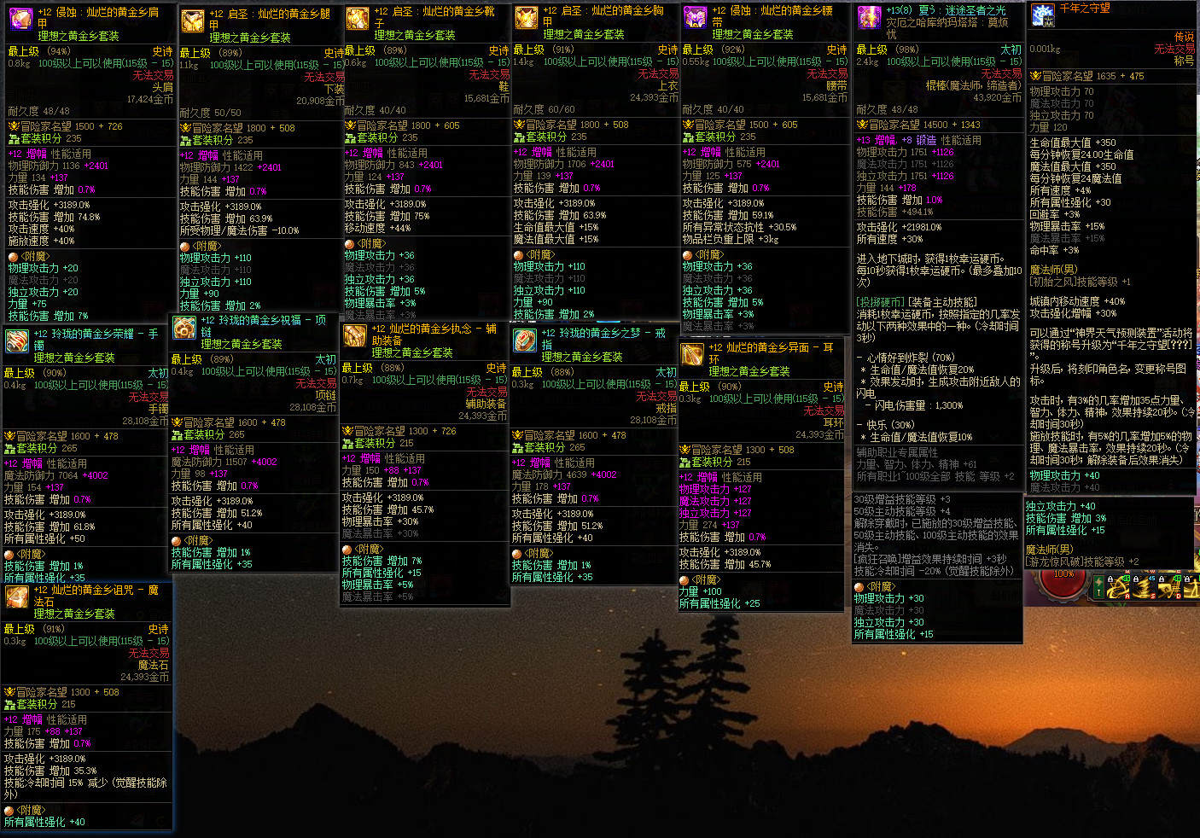The image size is (1200, 838).
Task: Select the golden boots 靴子 item icon
Action: click(358, 19)
